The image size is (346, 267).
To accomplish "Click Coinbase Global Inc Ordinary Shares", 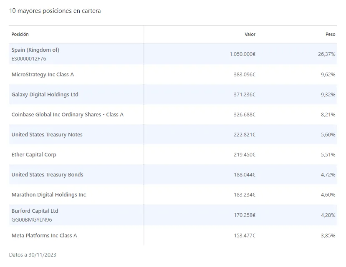I will tap(67, 115).
